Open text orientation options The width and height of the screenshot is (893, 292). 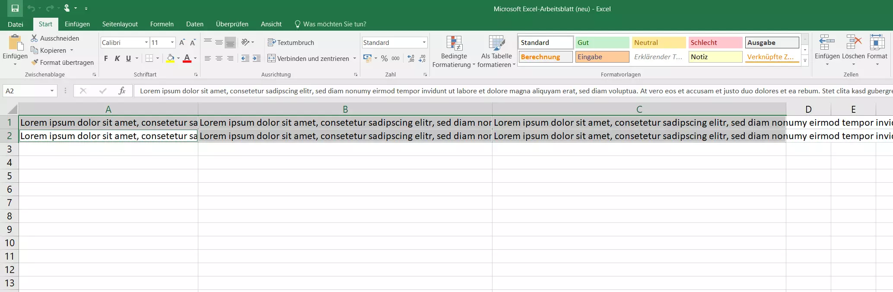click(248, 42)
